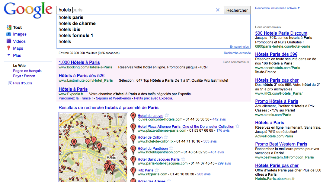323x182 pixels.
Task: Open the ebookers Hôtels Paris pas cher ad
Action: click(277, 165)
